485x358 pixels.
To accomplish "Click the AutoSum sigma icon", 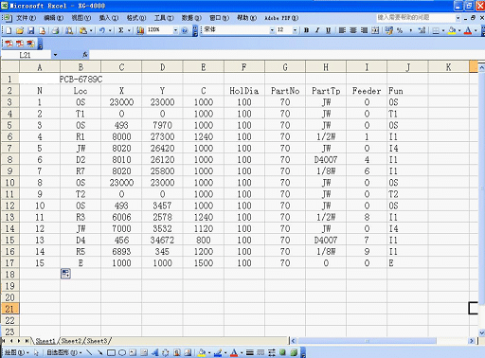I will pos(120,30).
